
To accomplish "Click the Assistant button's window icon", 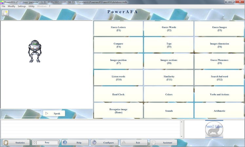I will (x=154, y=142).
